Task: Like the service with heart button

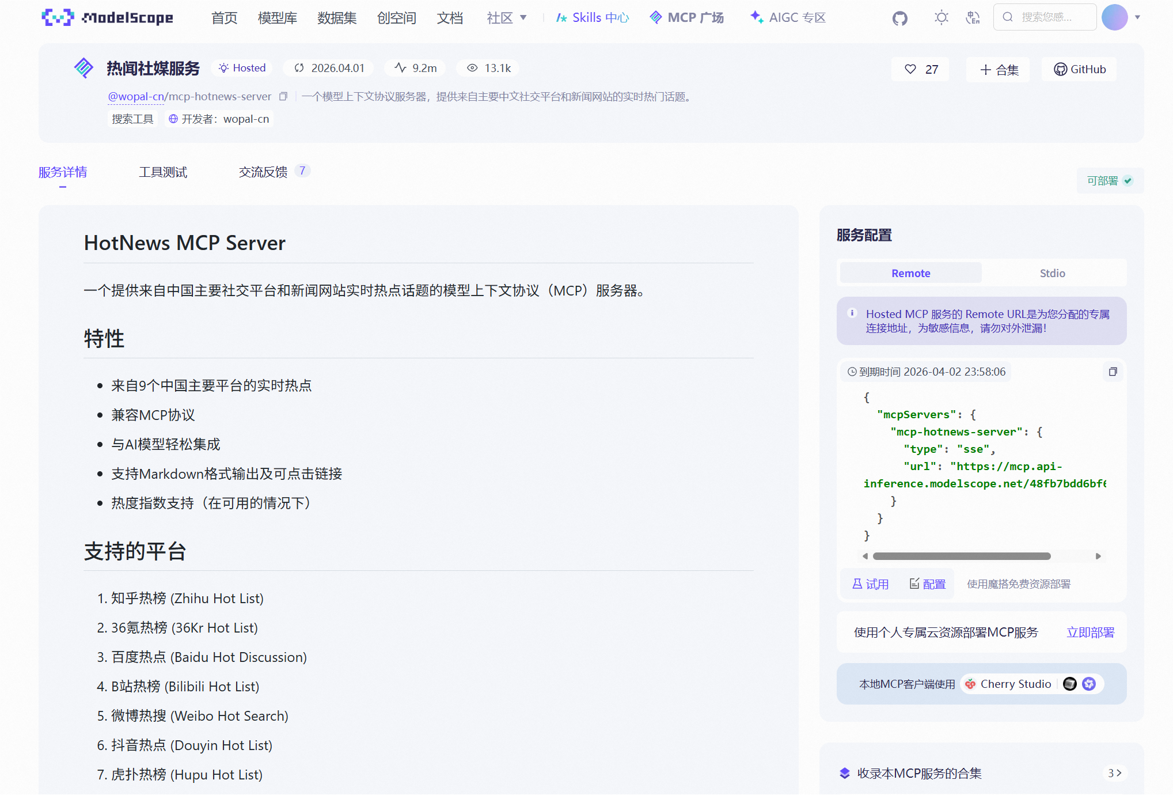Action: (x=920, y=69)
